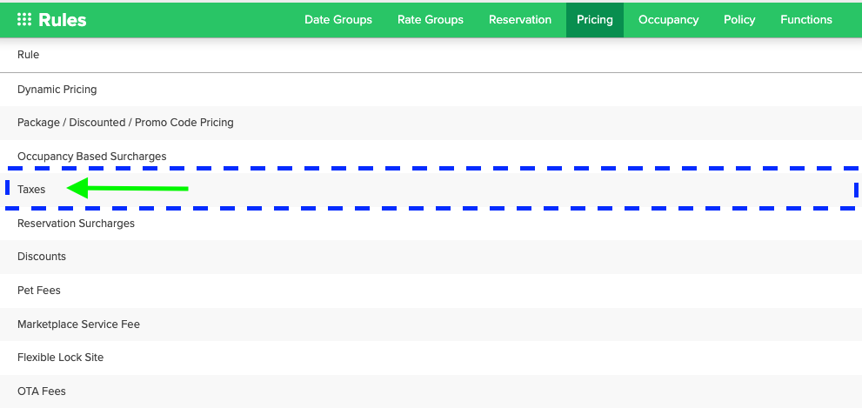The image size is (862, 408).
Task: Switch to the Date Groups tab
Action: (338, 19)
